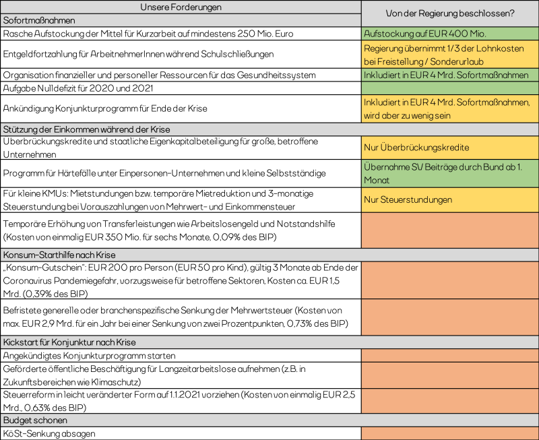Click the "Von der Regierung beschlossen?" header
The image size is (539, 440).
point(449,13)
